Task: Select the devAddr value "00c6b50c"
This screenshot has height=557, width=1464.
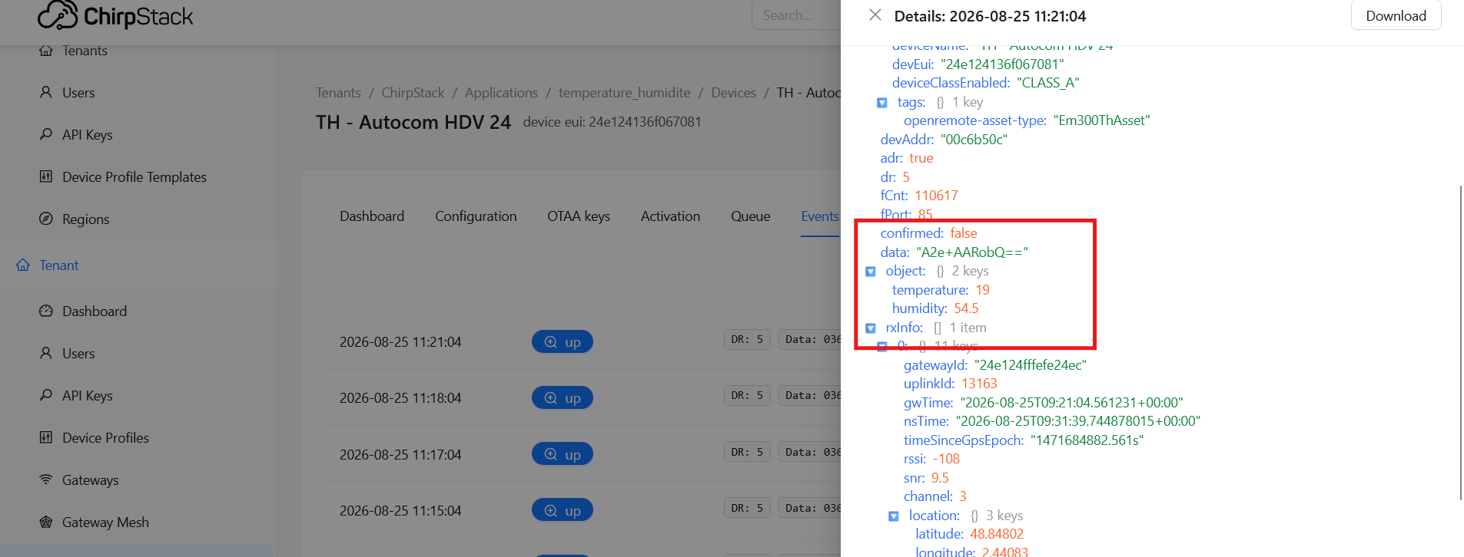Action: [x=974, y=140]
